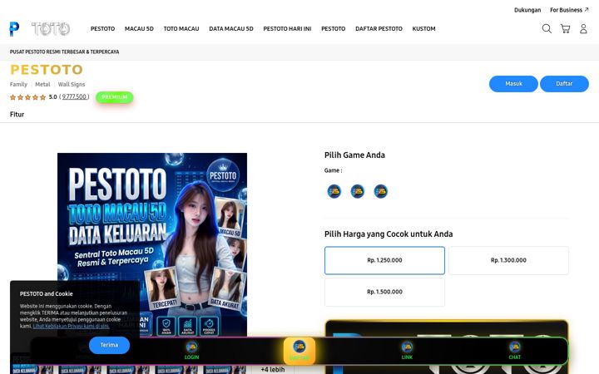Screen dimensions: 599x374
Task: Click the Dukungan support link
Action: point(527,10)
